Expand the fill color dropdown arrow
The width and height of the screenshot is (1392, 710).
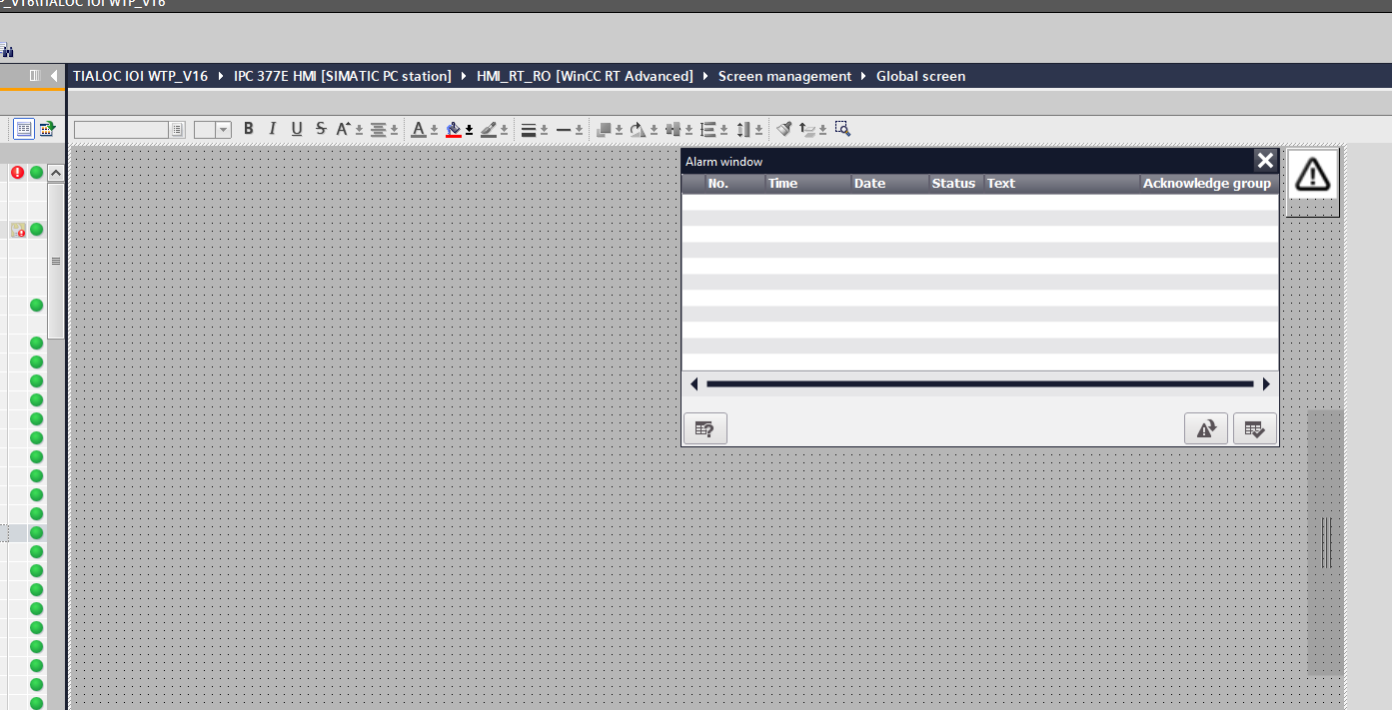[x=469, y=130]
